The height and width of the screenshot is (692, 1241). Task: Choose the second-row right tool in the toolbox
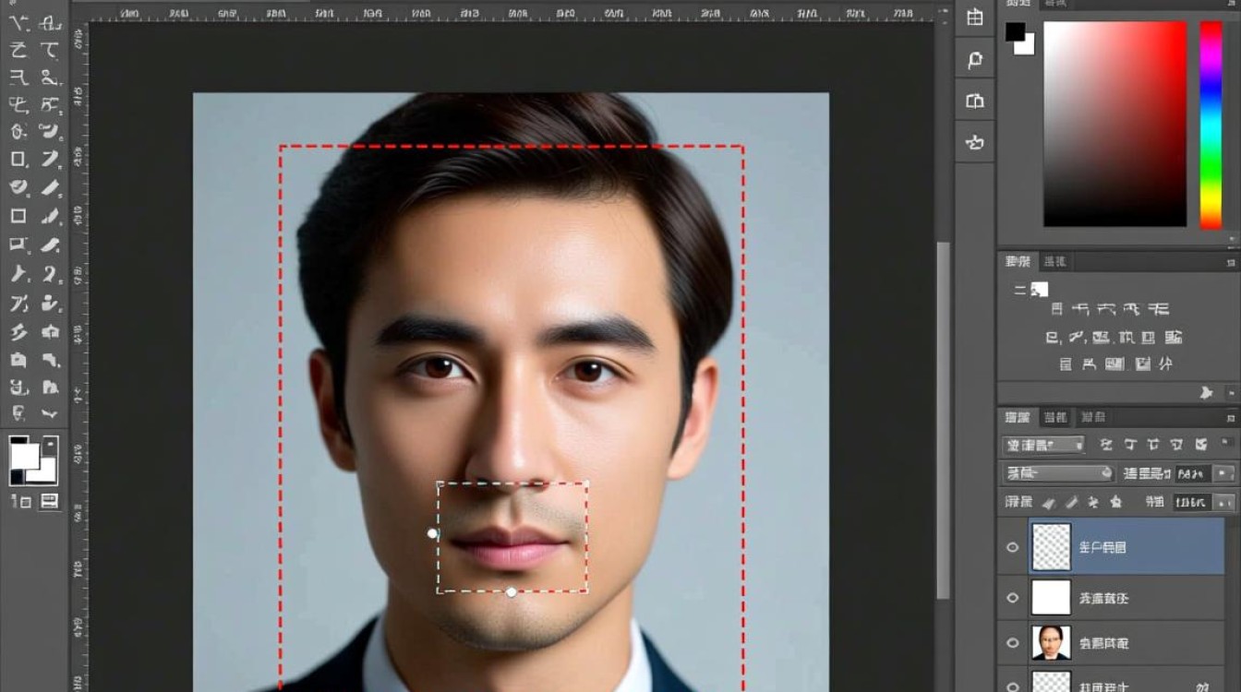coord(50,51)
